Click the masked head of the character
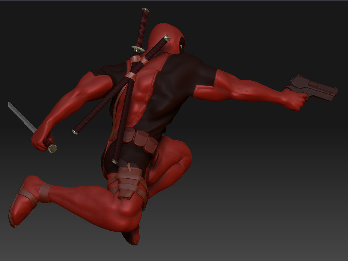Screen dimensions: 348x261 [x=167, y=38]
